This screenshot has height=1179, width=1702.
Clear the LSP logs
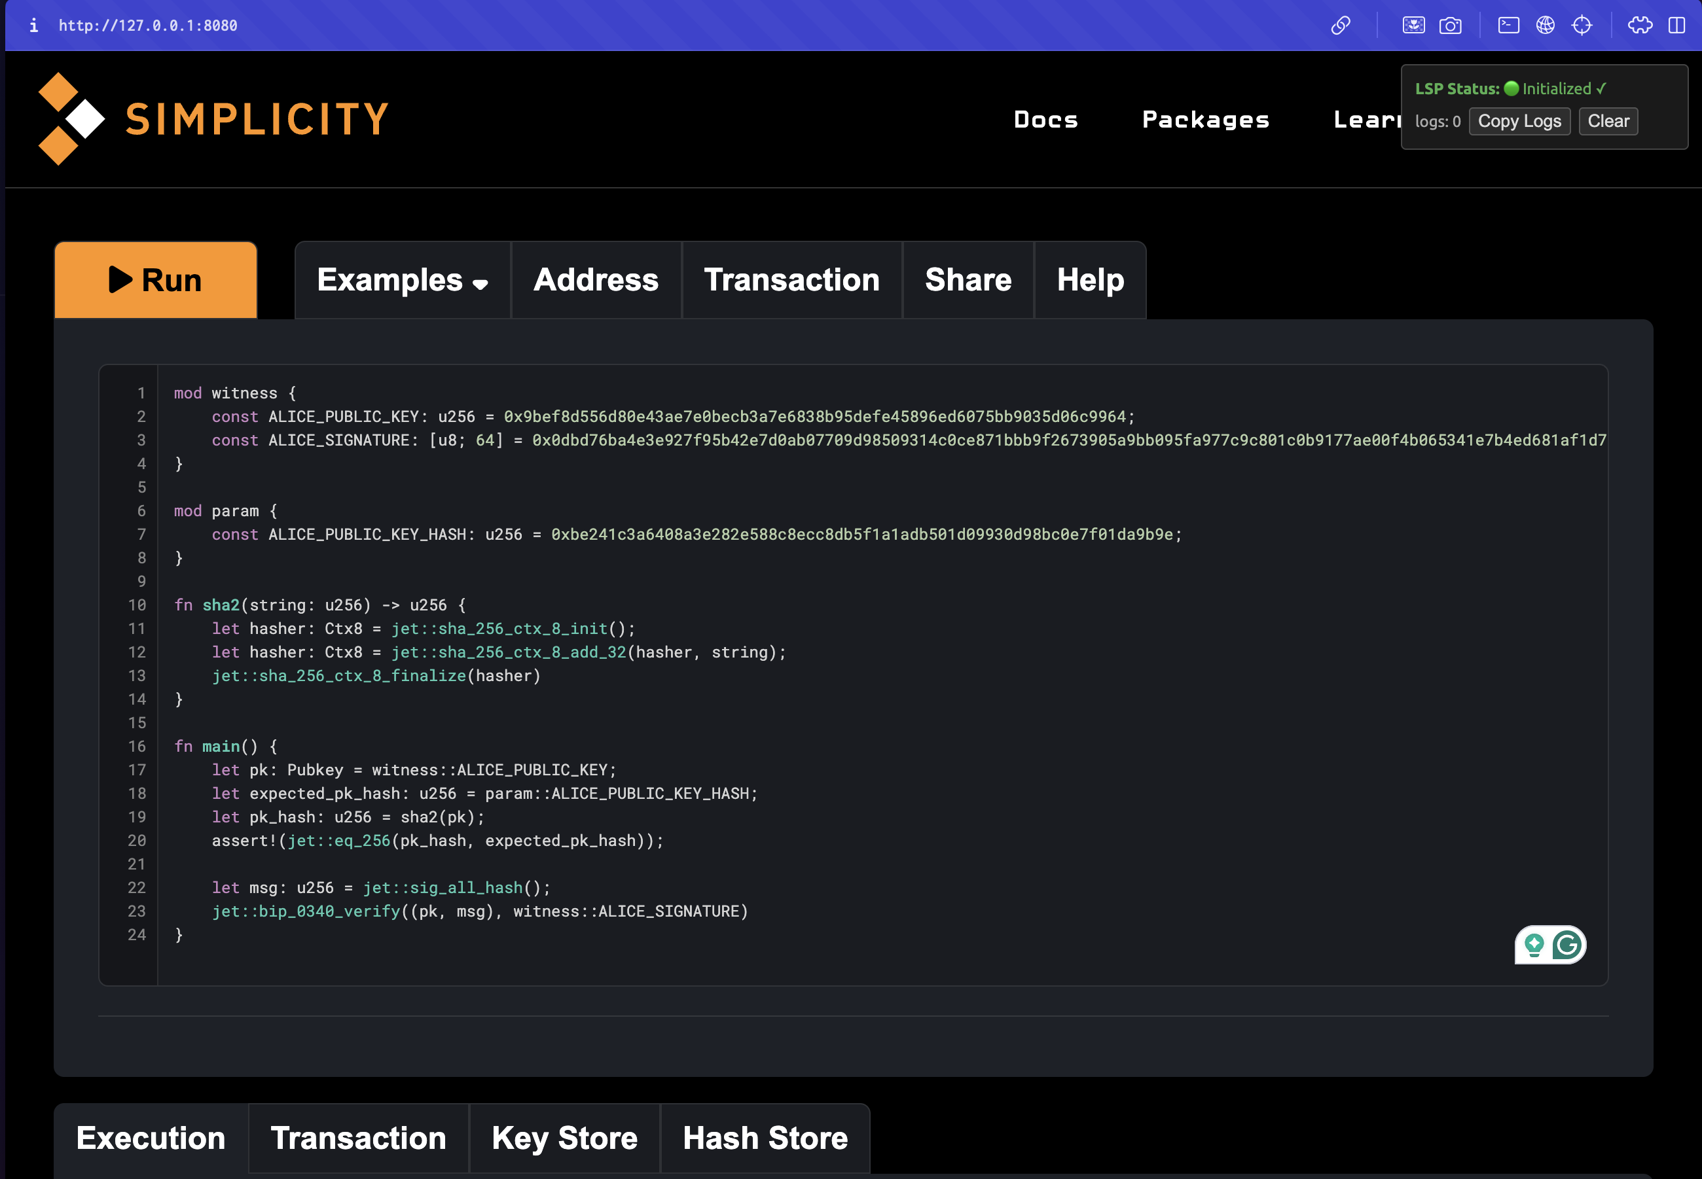(1608, 121)
